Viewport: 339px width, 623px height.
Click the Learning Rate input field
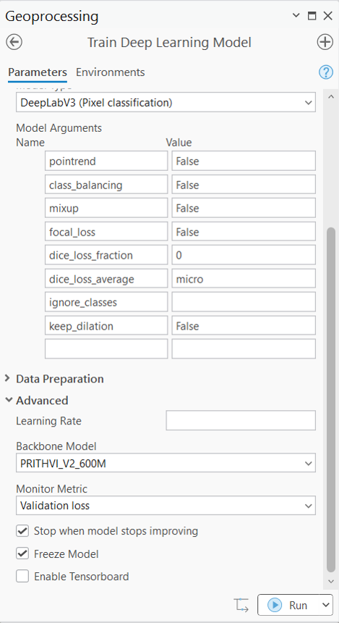click(x=241, y=420)
